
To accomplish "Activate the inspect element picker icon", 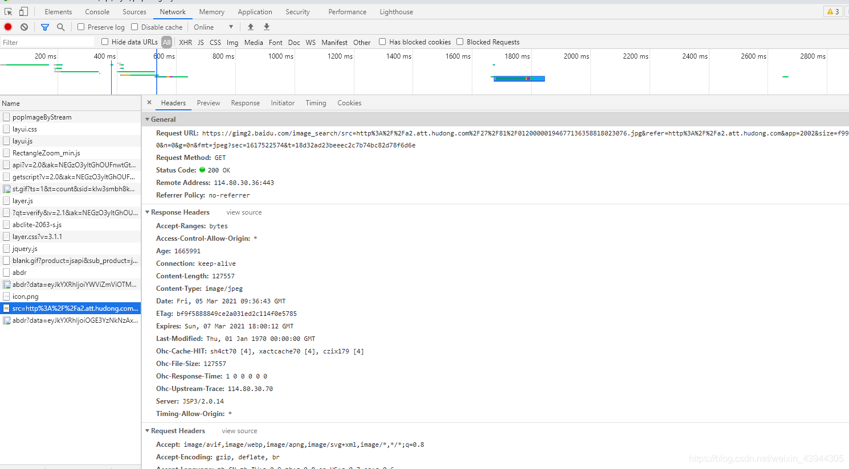I will (x=9, y=11).
